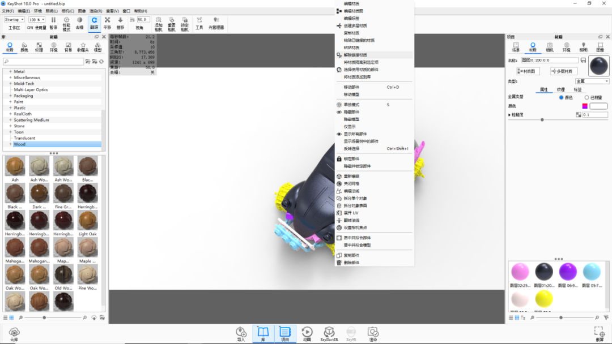The width and height of the screenshot is (612, 344).
Task: Open the Startup workspace dropdown
Action: [14, 19]
